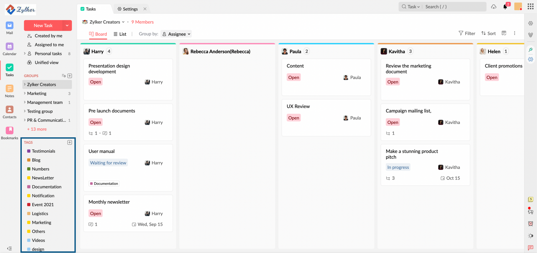Open Group by Assignee dropdown
Screen dimensions: 537x253
tap(176, 34)
